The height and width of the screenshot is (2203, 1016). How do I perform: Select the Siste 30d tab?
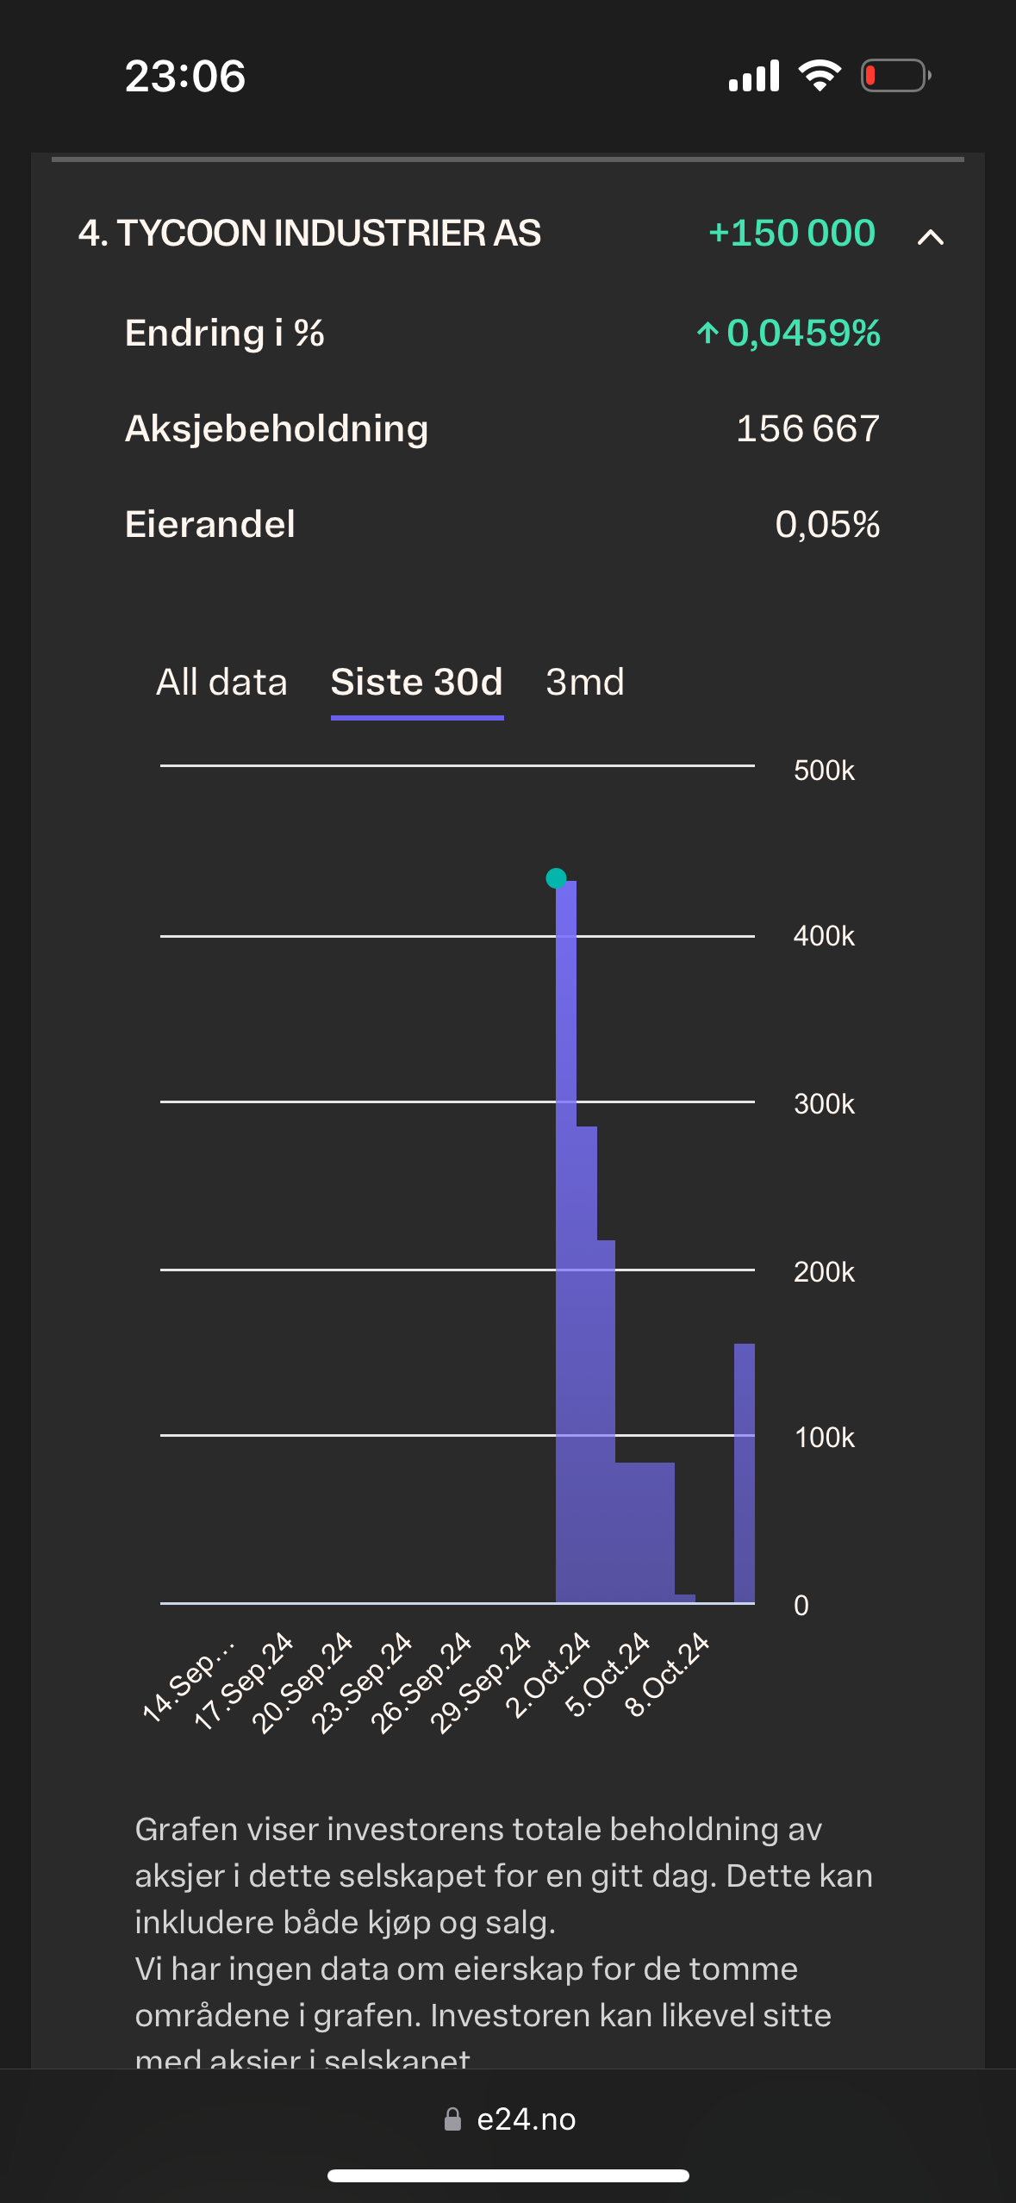(x=417, y=683)
